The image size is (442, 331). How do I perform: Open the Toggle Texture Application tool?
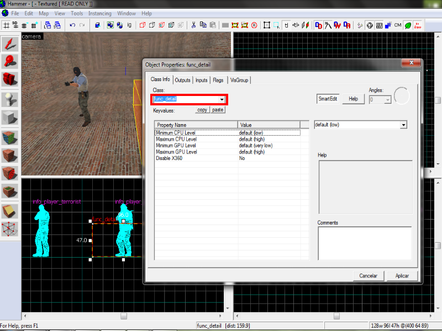pyautogui.click(x=10, y=138)
